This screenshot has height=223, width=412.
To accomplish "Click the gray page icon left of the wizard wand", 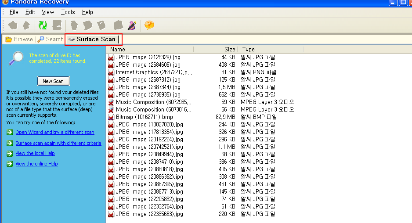I will coord(119,25).
